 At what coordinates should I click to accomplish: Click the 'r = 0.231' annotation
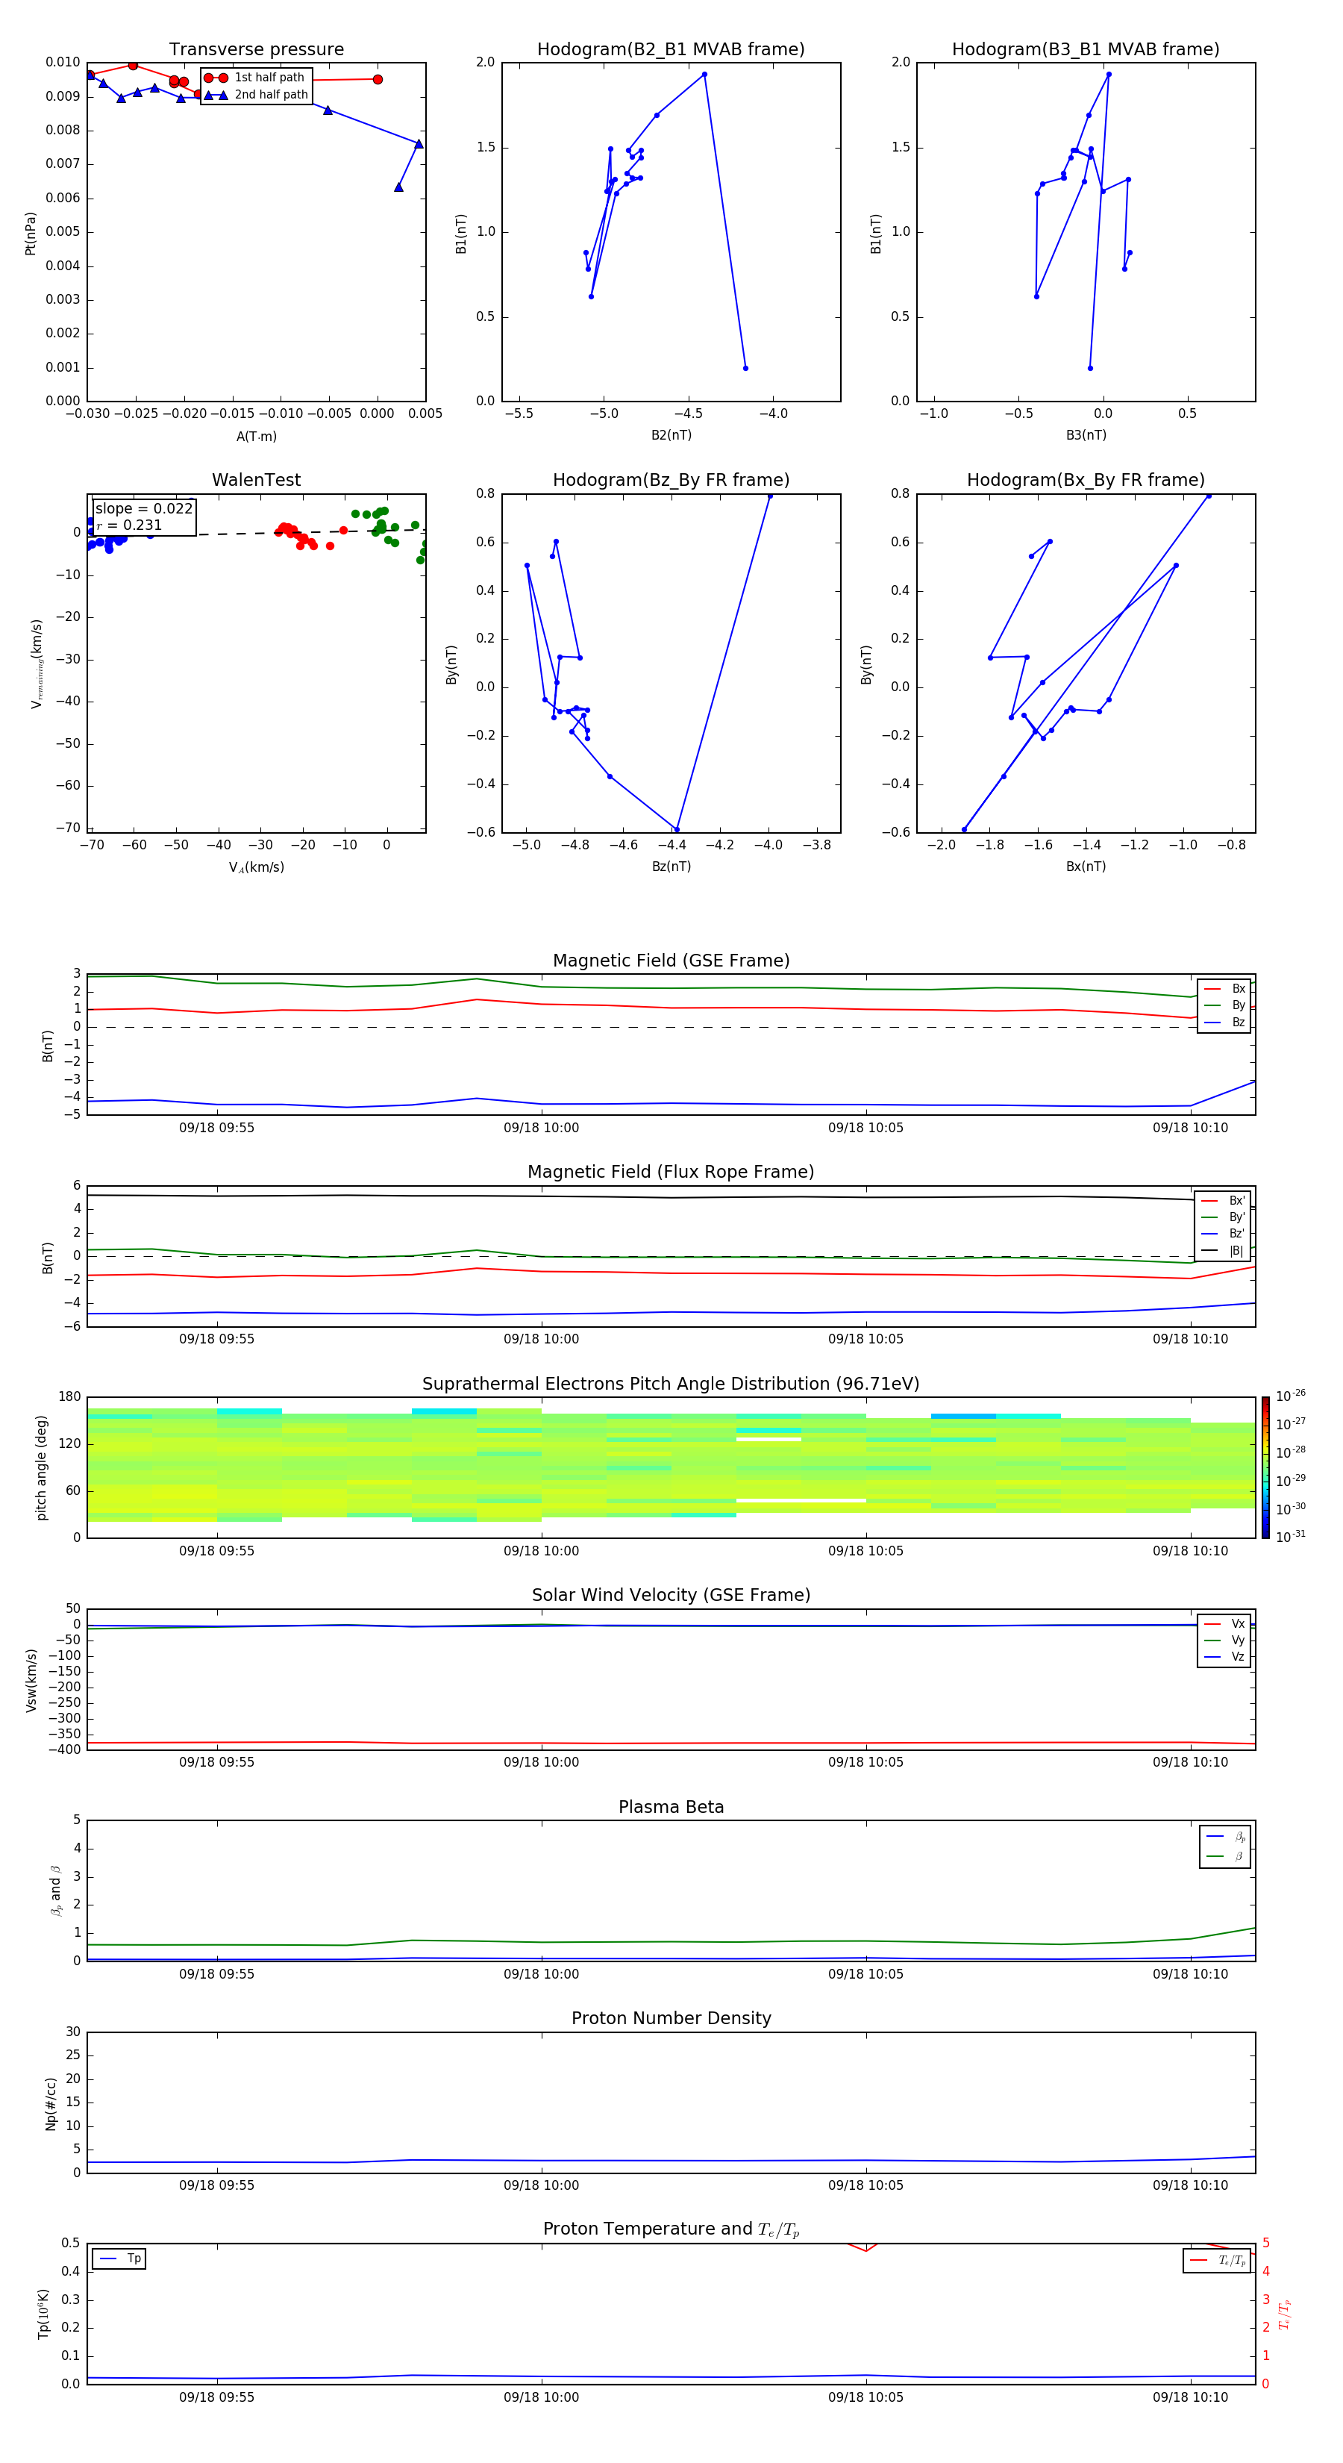(129, 525)
